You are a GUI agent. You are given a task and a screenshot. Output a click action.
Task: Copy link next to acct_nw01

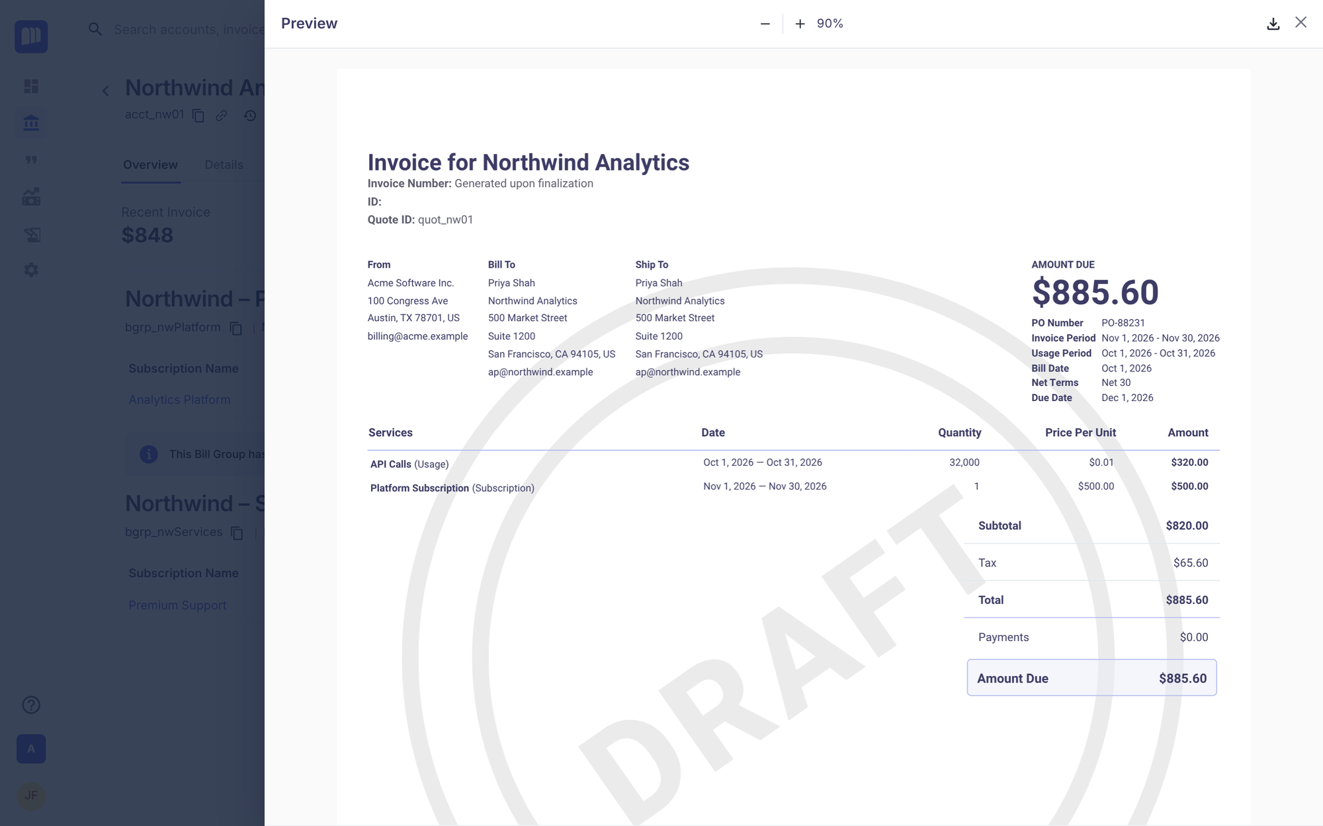pos(222,116)
